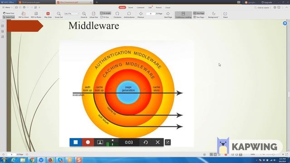The image size is (290, 163).
Task: Open the Windows Start menu
Action: [x=4, y=160]
